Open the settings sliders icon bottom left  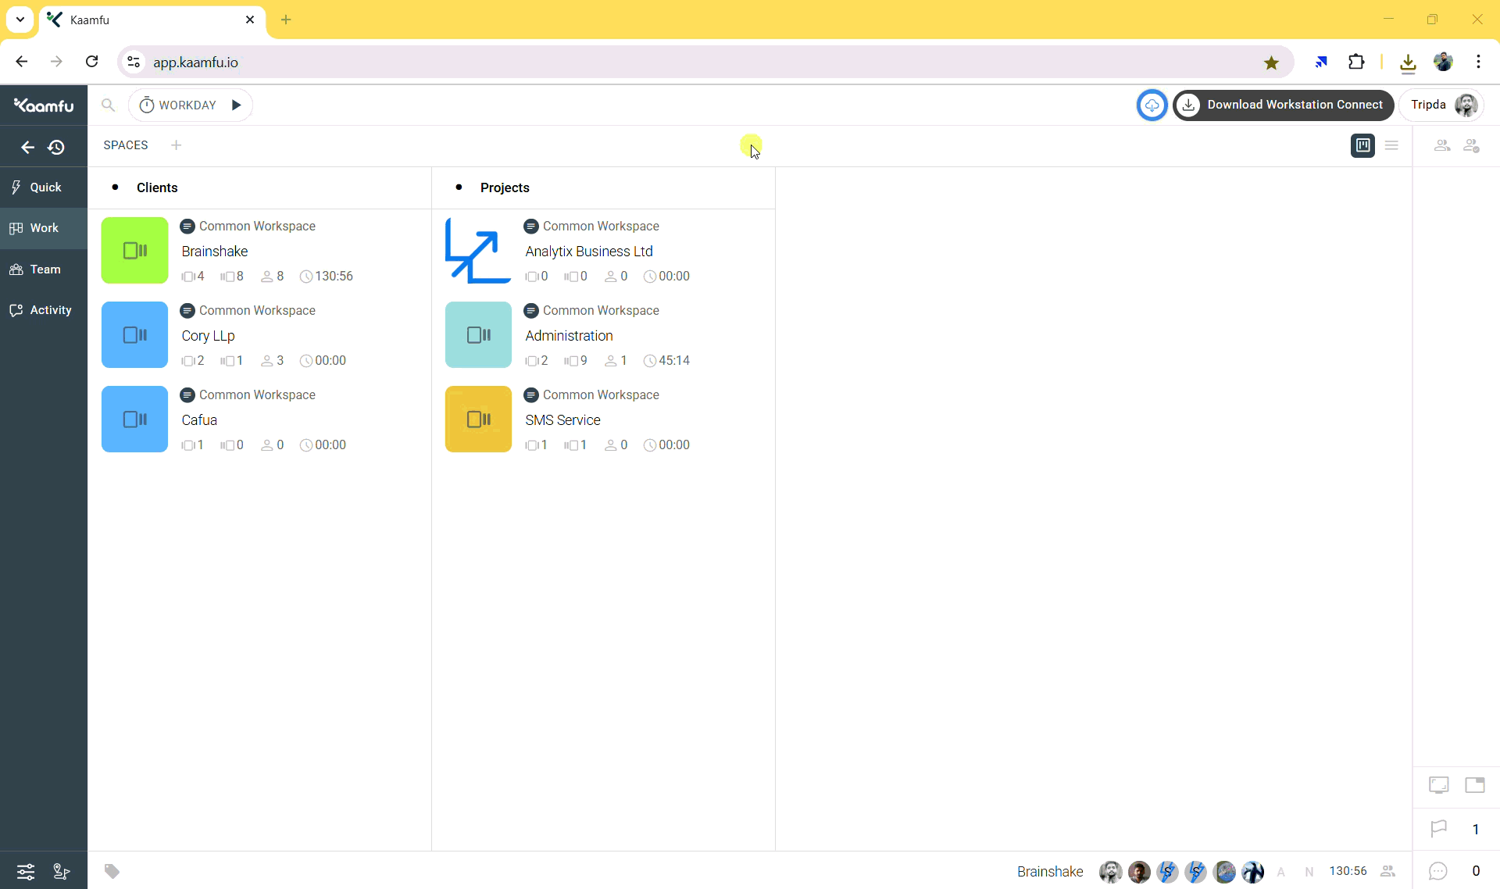pos(26,871)
